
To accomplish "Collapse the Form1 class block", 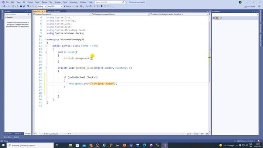I will [46, 46].
